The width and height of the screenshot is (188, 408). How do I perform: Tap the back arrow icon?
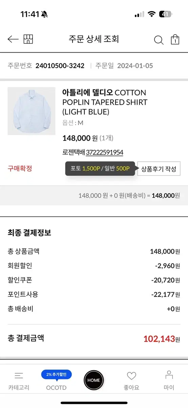(13, 39)
